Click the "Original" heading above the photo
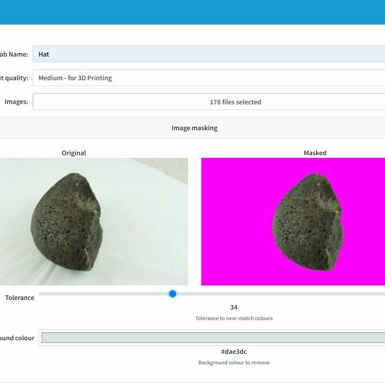The height and width of the screenshot is (385, 385). [x=74, y=153]
